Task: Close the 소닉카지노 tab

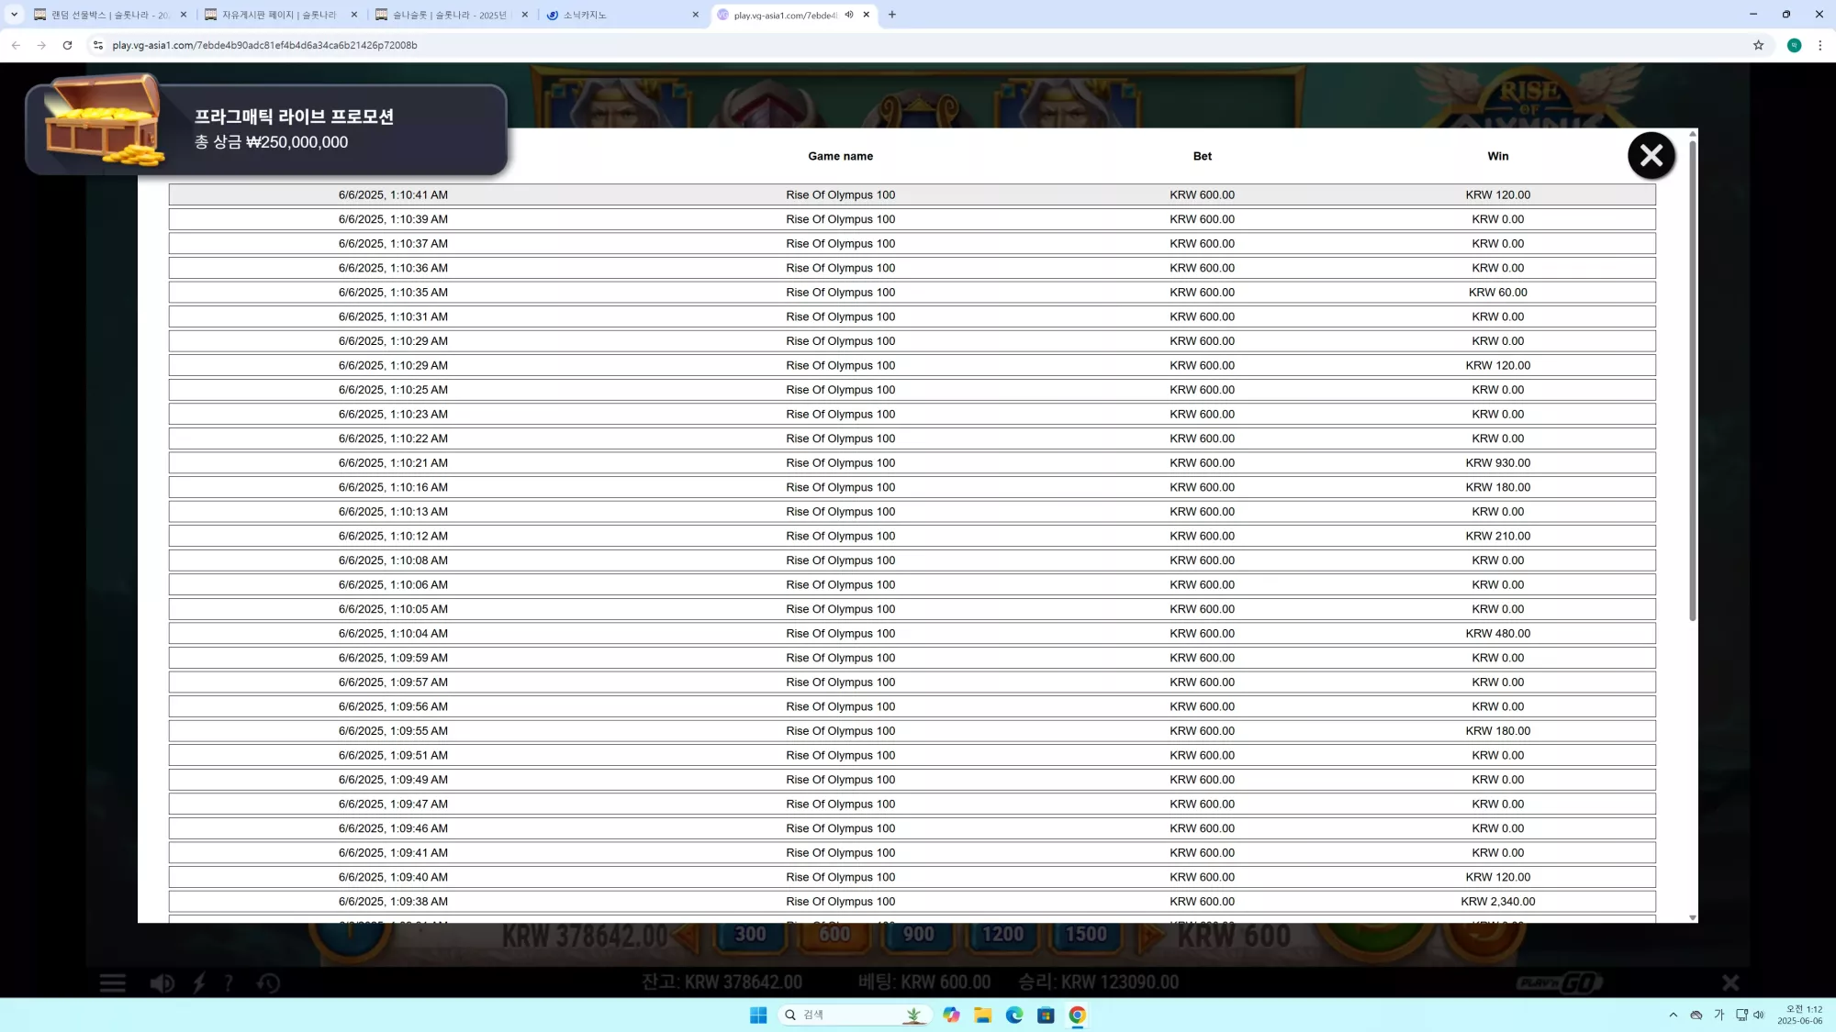Action: pyautogui.click(x=695, y=15)
